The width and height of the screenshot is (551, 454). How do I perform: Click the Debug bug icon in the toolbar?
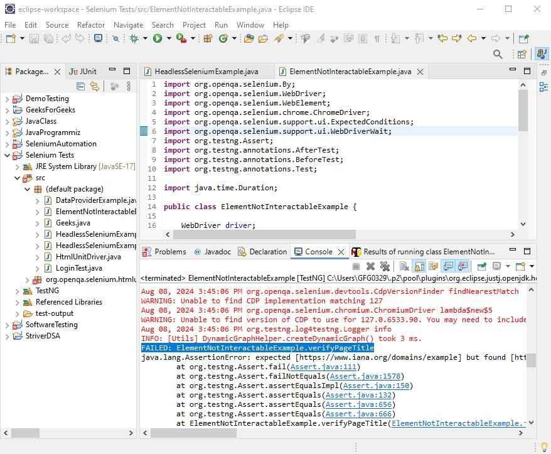click(x=134, y=38)
